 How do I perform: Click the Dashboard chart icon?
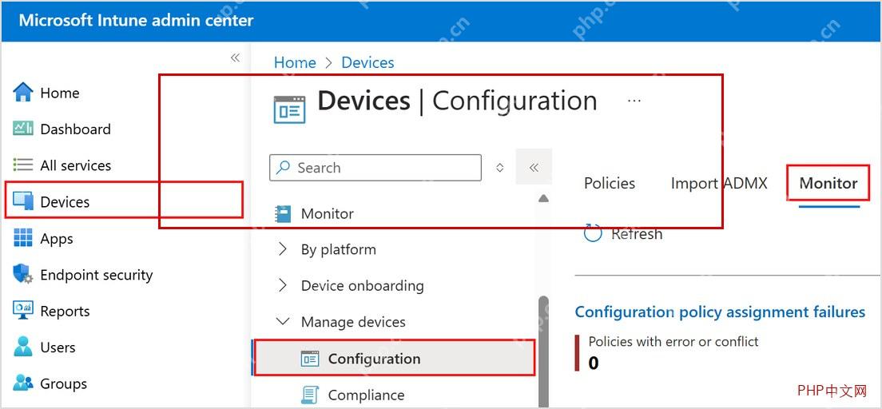click(23, 129)
